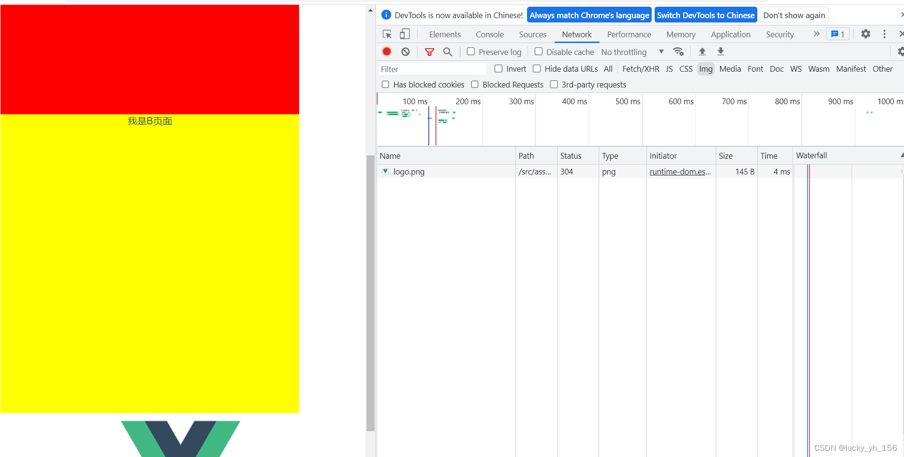Sort by Status column header

[578, 156]
